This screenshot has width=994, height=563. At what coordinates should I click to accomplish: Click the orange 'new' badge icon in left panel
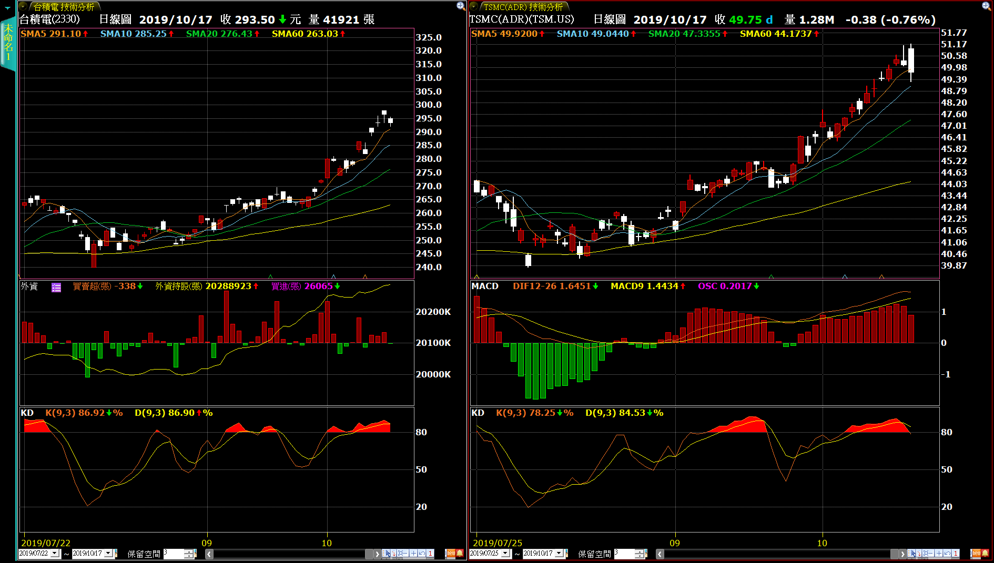pos(451,553)
